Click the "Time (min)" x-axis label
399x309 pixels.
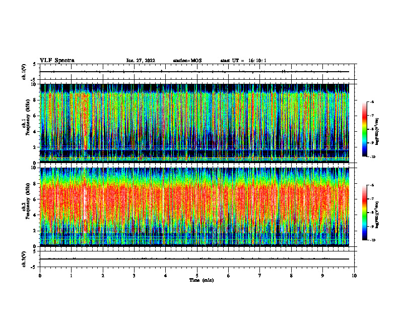pyautogui.click(x=202, y=280)
